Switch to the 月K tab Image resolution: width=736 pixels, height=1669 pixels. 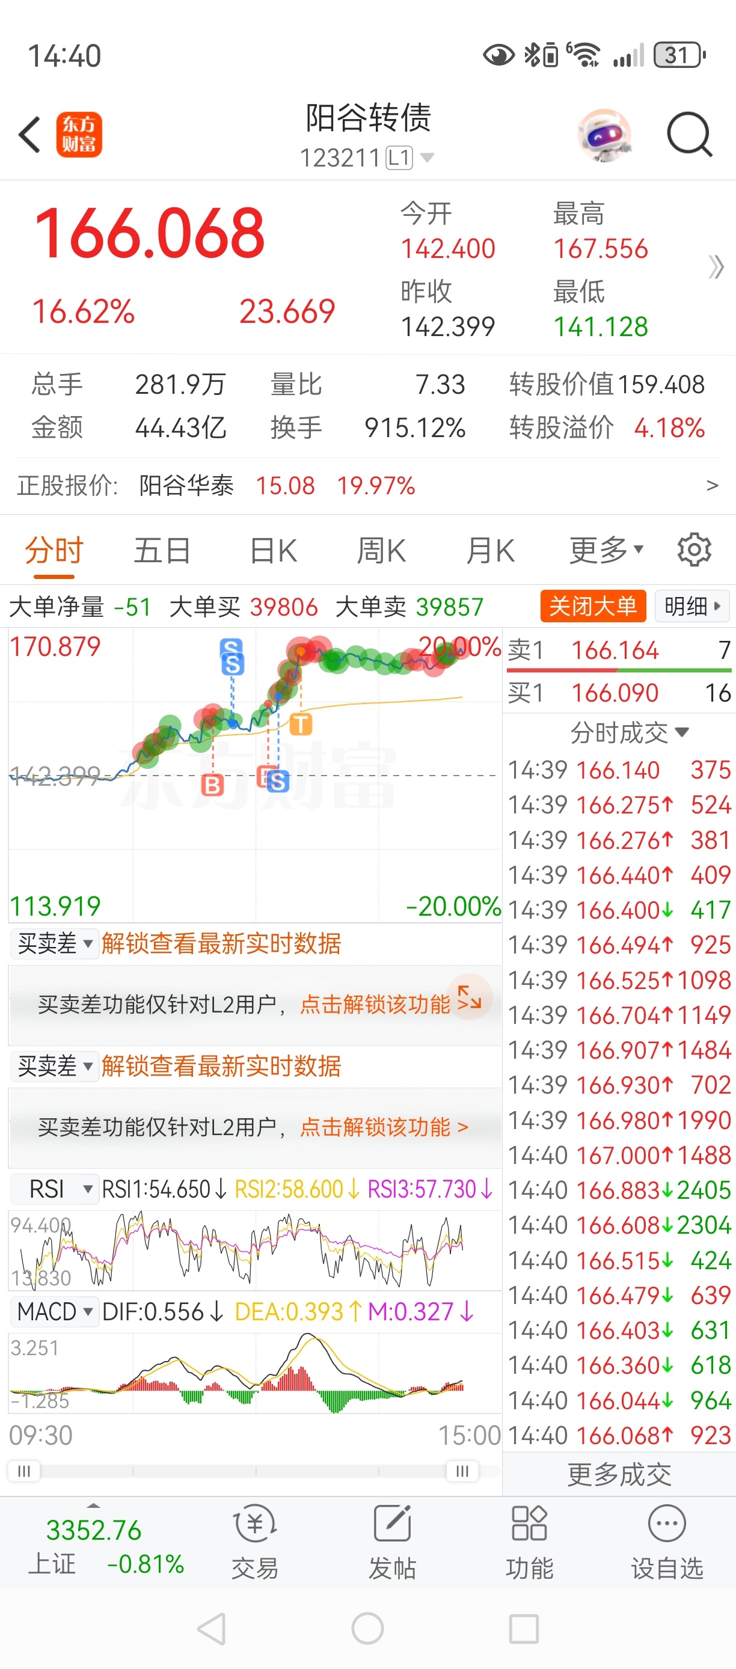pos(490,551)
